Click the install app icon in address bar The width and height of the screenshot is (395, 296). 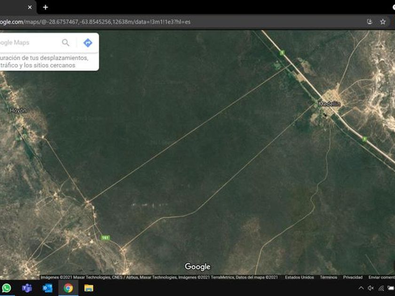(370, 22)
